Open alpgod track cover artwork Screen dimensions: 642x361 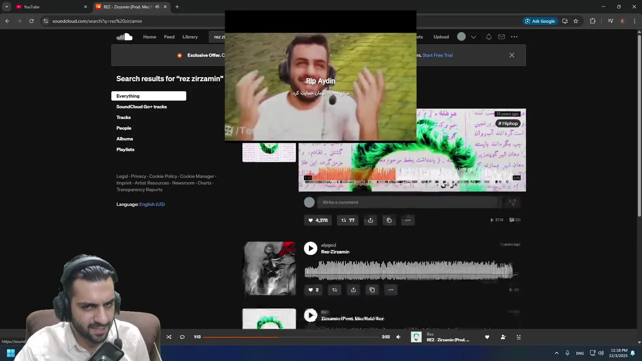pos(269,268)
